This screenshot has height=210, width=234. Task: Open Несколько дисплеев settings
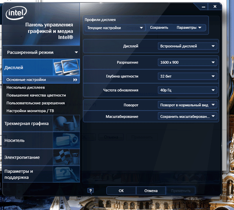(25, 87)
